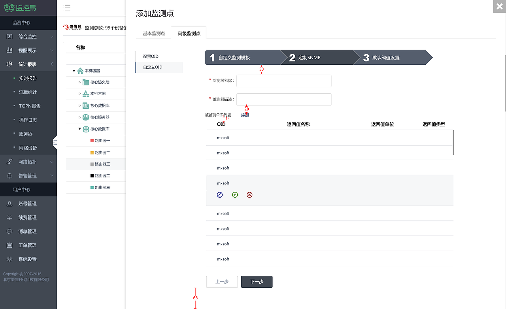This screenshot has width=506, height=309.
Task: Open the 操作日志 submenu item
Action: click(x=28, y=120)
